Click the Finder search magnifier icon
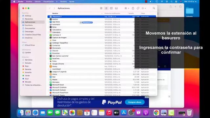 pyautogui.click(x=154, y=8)
